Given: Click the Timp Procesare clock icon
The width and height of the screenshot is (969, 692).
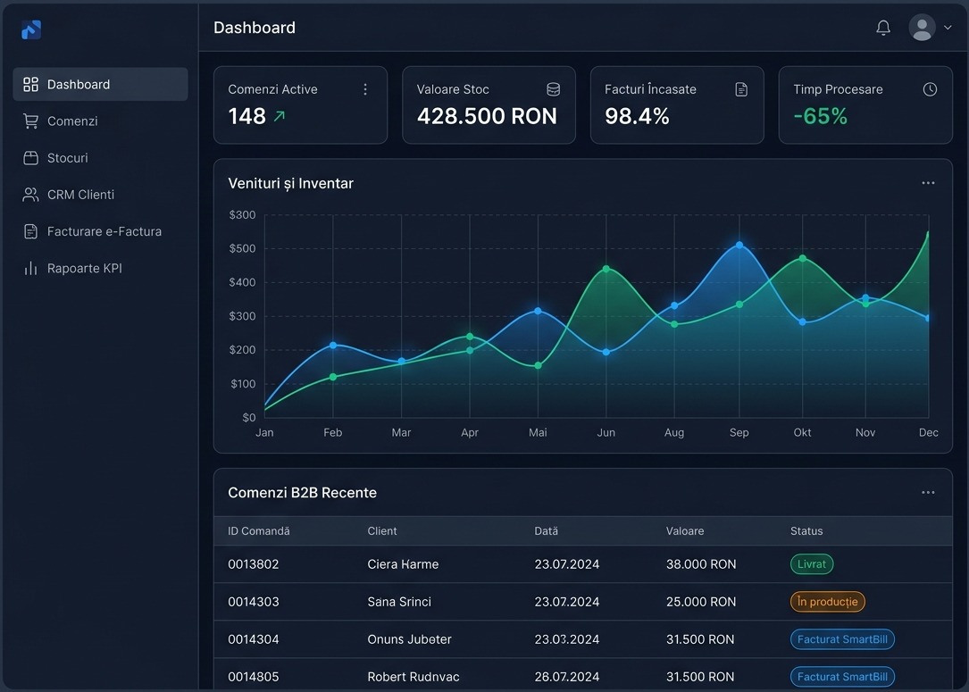Looking at the screenshot, I should (x=930, y=89).
